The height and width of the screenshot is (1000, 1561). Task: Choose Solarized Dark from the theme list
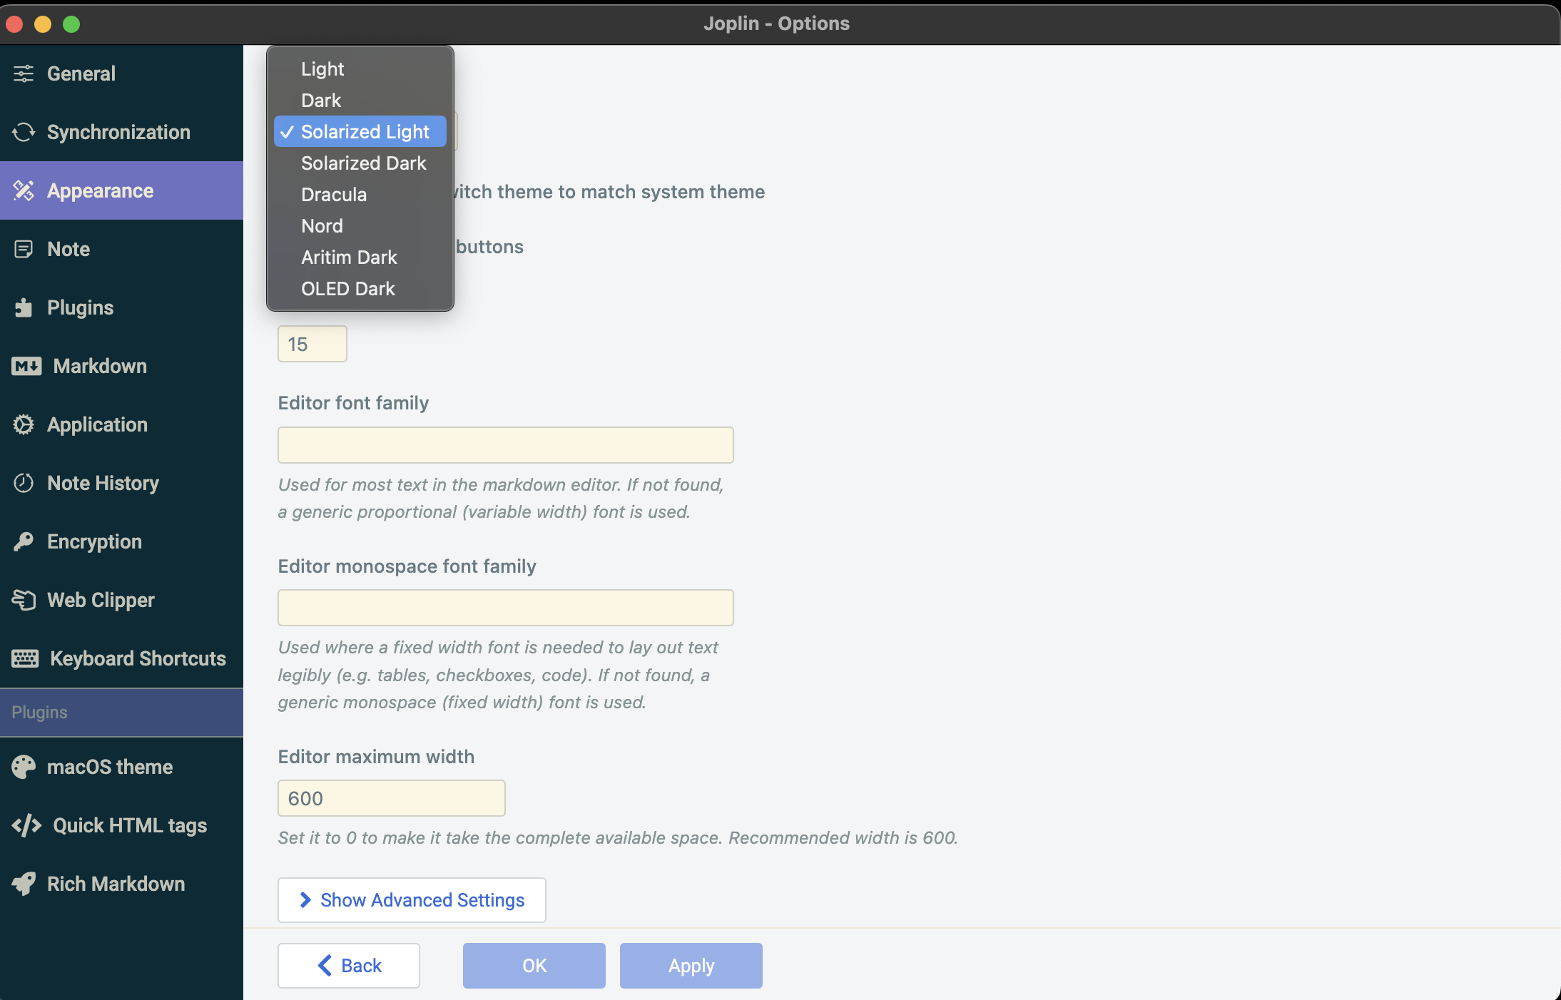[x=363, y=163]
